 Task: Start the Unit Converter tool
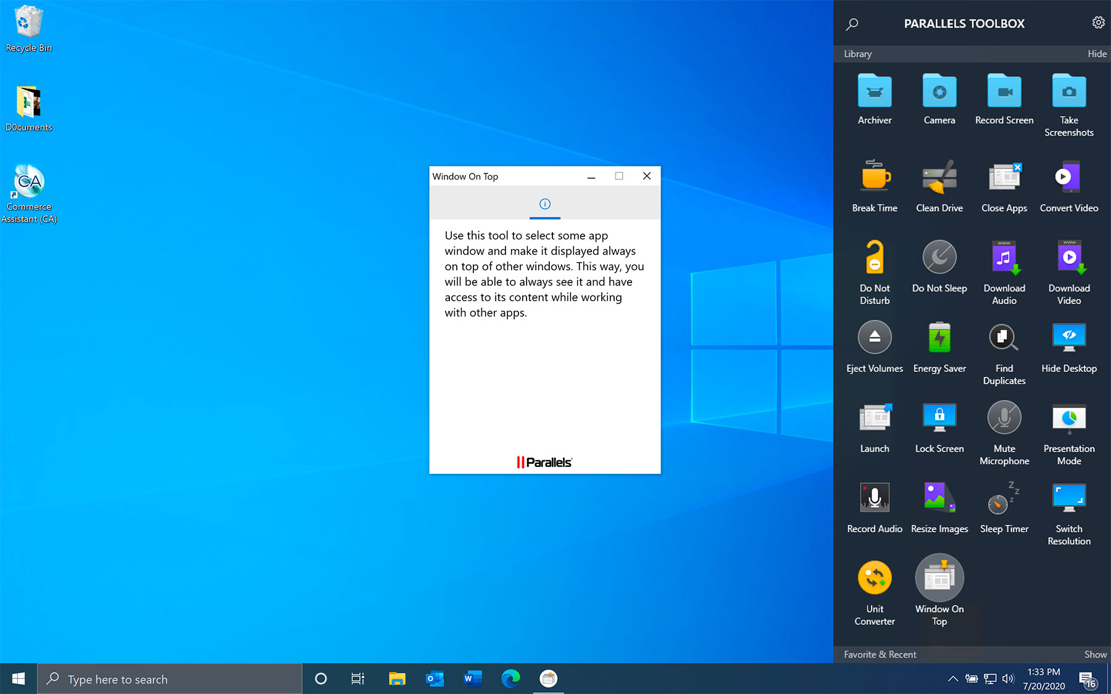(x=874, y=578)
